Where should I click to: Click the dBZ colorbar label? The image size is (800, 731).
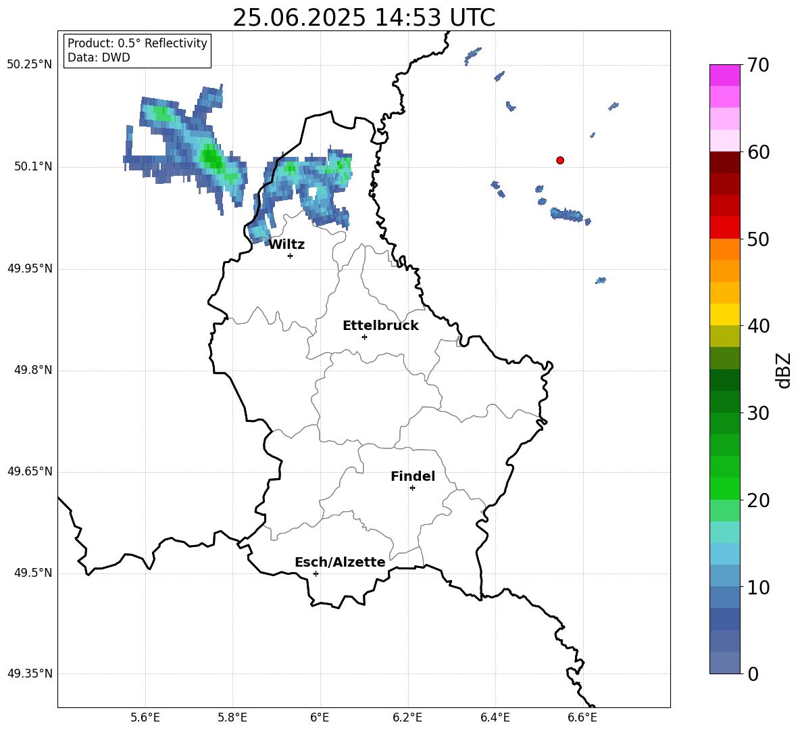click(783, 370)
